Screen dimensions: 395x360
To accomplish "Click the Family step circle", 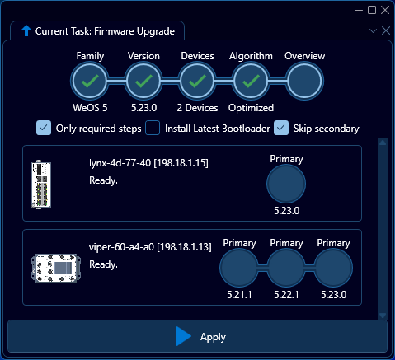I will (x=90, y=81).
